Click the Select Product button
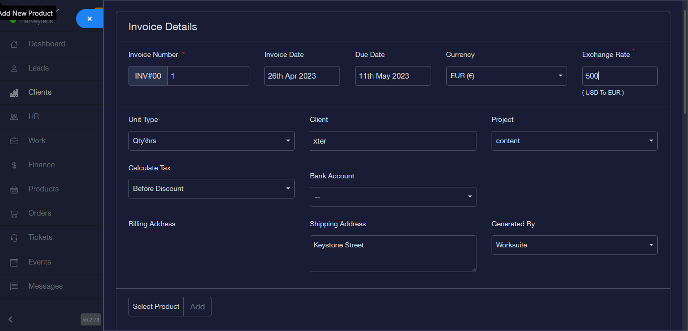Screen dimensions: 688x331 [x=156, y=306]
